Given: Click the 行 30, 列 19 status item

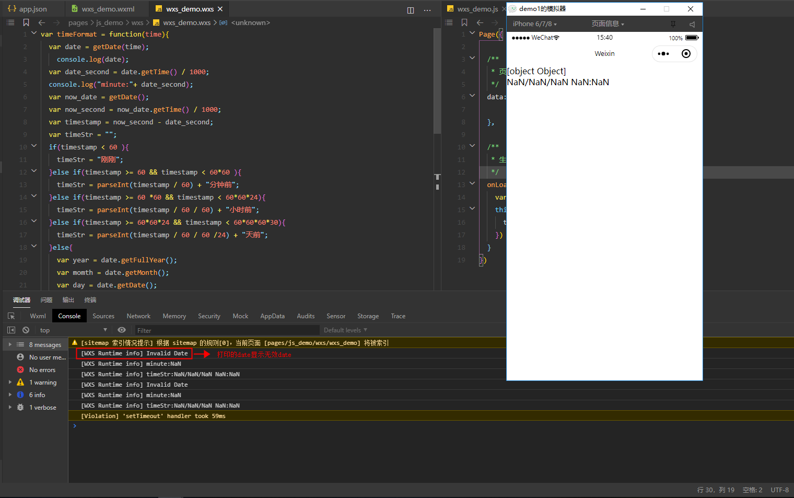Looking at the screenshot, I should pyautogui.click(x=716, y=490).
